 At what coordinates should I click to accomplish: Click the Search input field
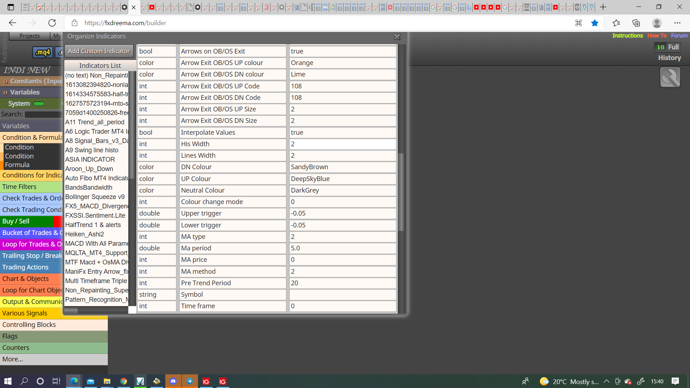(43, 114)
